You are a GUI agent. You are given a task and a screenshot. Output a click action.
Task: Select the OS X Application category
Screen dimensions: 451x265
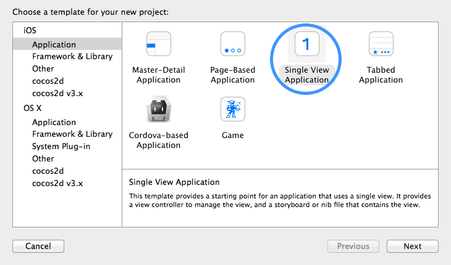point(54,122)
